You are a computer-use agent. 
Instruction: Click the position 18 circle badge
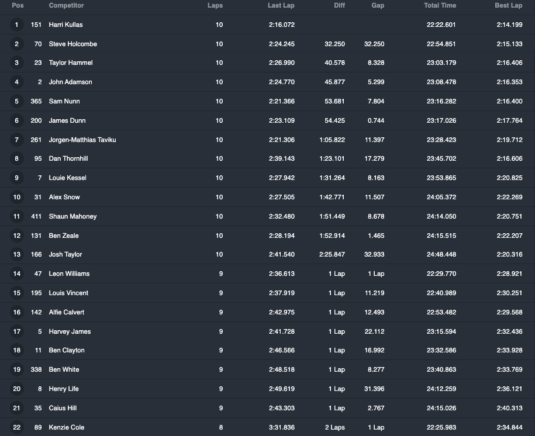pos(17,350)
